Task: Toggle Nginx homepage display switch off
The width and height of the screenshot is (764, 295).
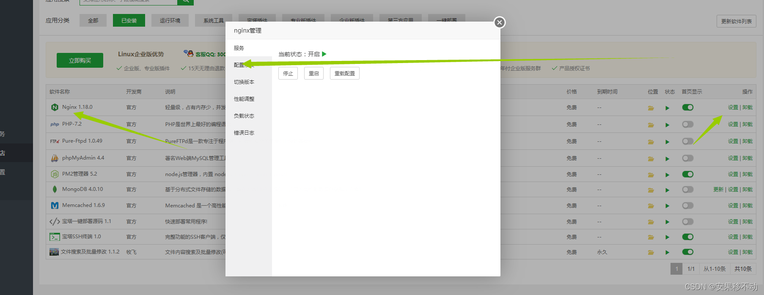Action: [x=688, y=108]
